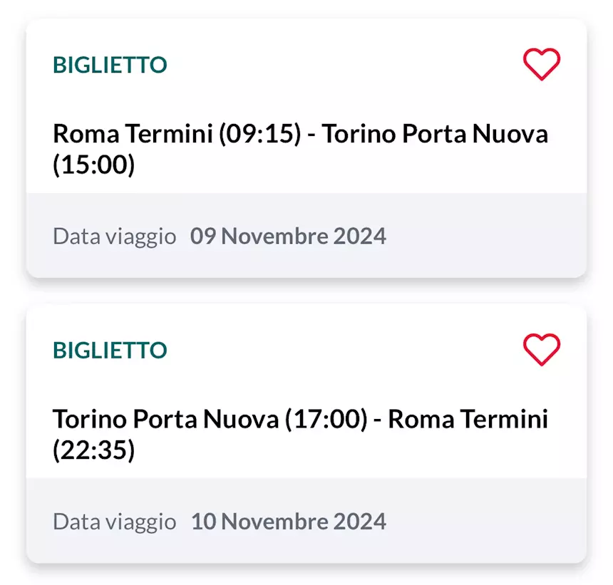Open the Roma Termini (09:15) ticket details
The image size is (613, 585).
coord(299,150)
